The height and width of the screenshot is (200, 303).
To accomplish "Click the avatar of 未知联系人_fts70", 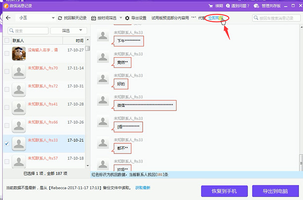I will point(19,71).
